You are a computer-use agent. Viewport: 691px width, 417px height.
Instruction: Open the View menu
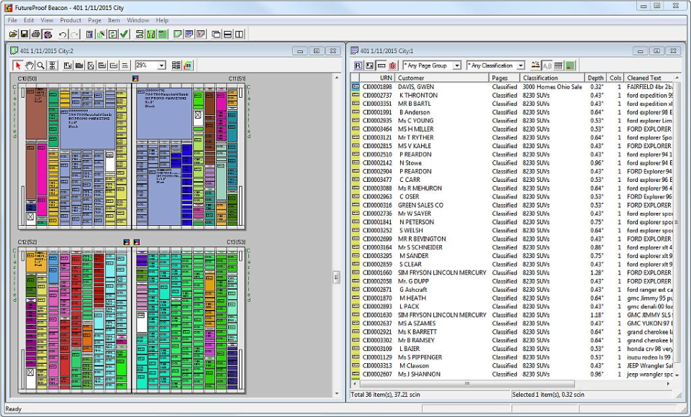pos(47,20)
